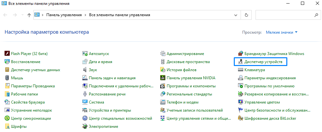Click the Автозапуск icon

click(85, 54)
